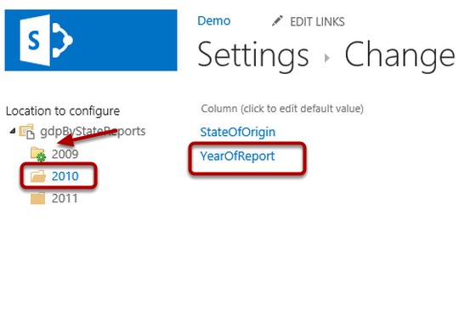Viewport: 459px width, 312px height.
Task: Click the Settings breadcrumb title
Action: pyautogui.click(x=253, y=55)
